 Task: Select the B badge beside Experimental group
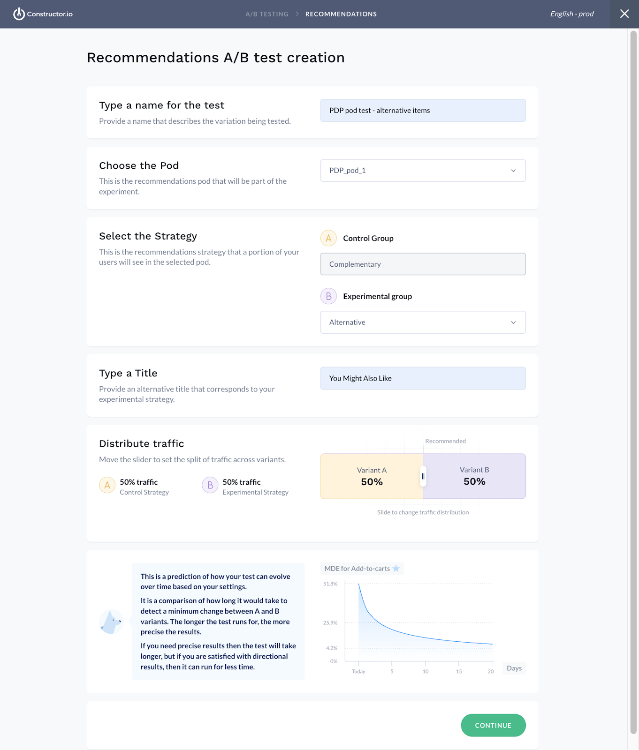click(x=328, y=296)
